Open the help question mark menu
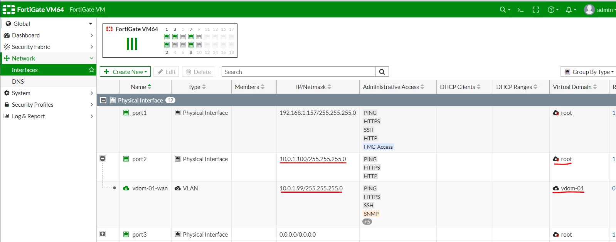Image resolution: width=616 pixels, height=242 pixels. [x=553, y=10]
